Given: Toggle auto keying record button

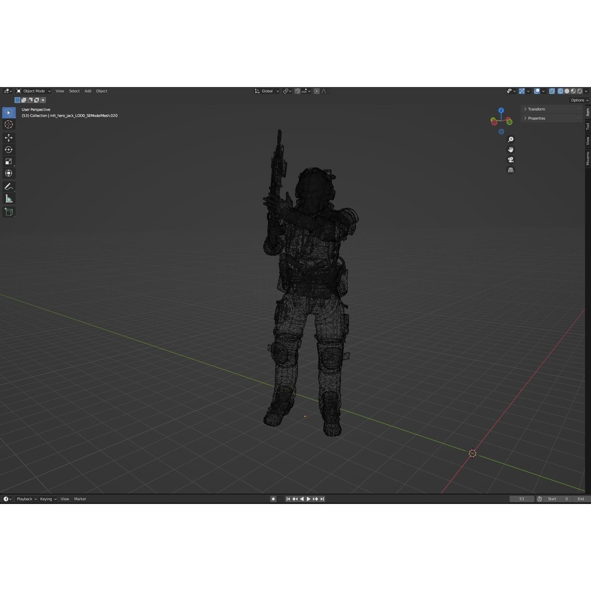Looking at the screenshot, I should coord(273,499).
